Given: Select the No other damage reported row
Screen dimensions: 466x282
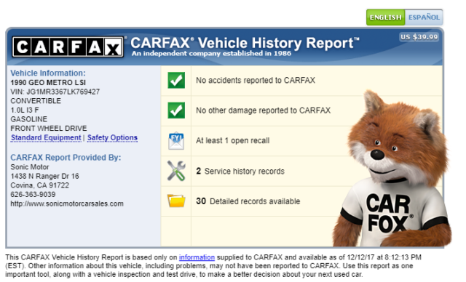Looking at the screenshot, I should 301,110.
